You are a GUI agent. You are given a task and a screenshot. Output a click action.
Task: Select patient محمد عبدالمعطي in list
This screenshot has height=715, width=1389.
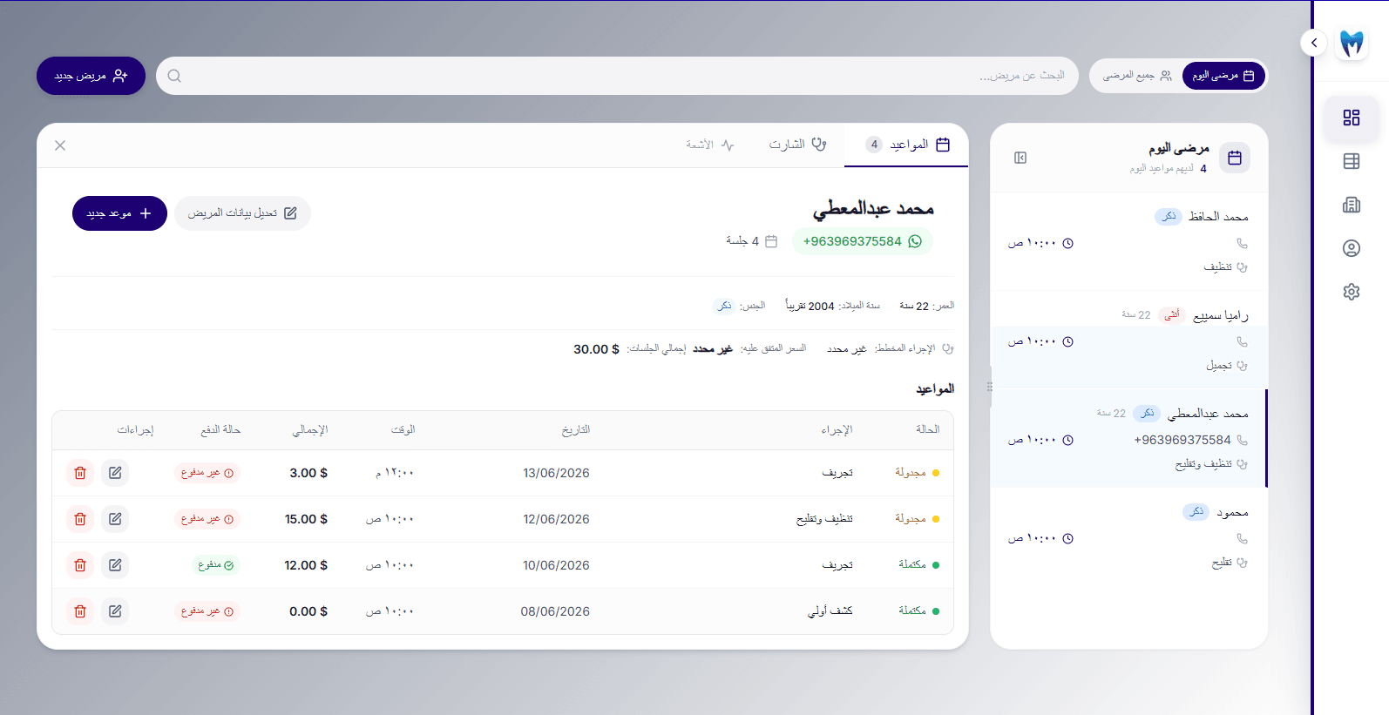pos(1129,438)
